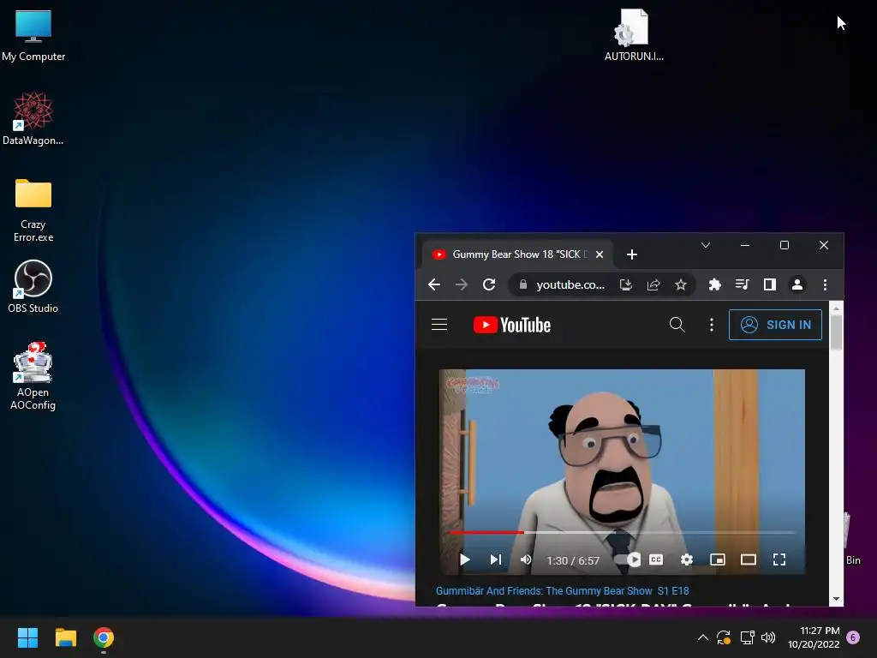Viewport: 877px width, 658px height.
Task: Click the SIGN IN button
Action: click(x=775, y=325)
